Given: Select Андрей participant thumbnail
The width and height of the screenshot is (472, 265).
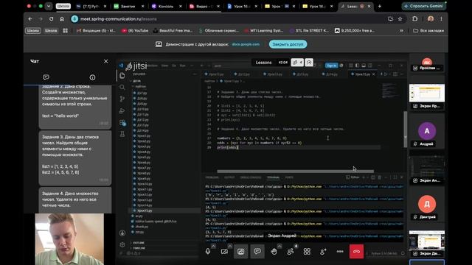Looking at the screenshot, I should [x=427, y=131].
